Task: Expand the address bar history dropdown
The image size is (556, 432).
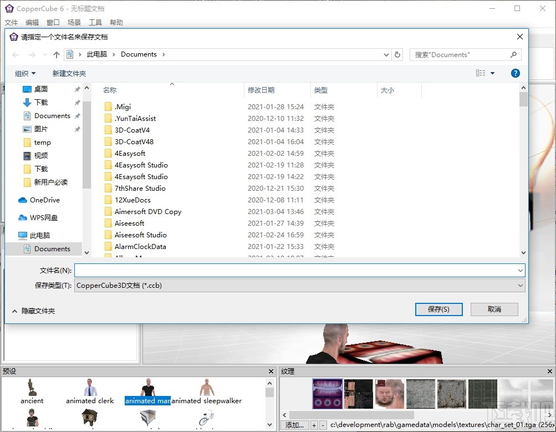Action: [x=386, y=54]
